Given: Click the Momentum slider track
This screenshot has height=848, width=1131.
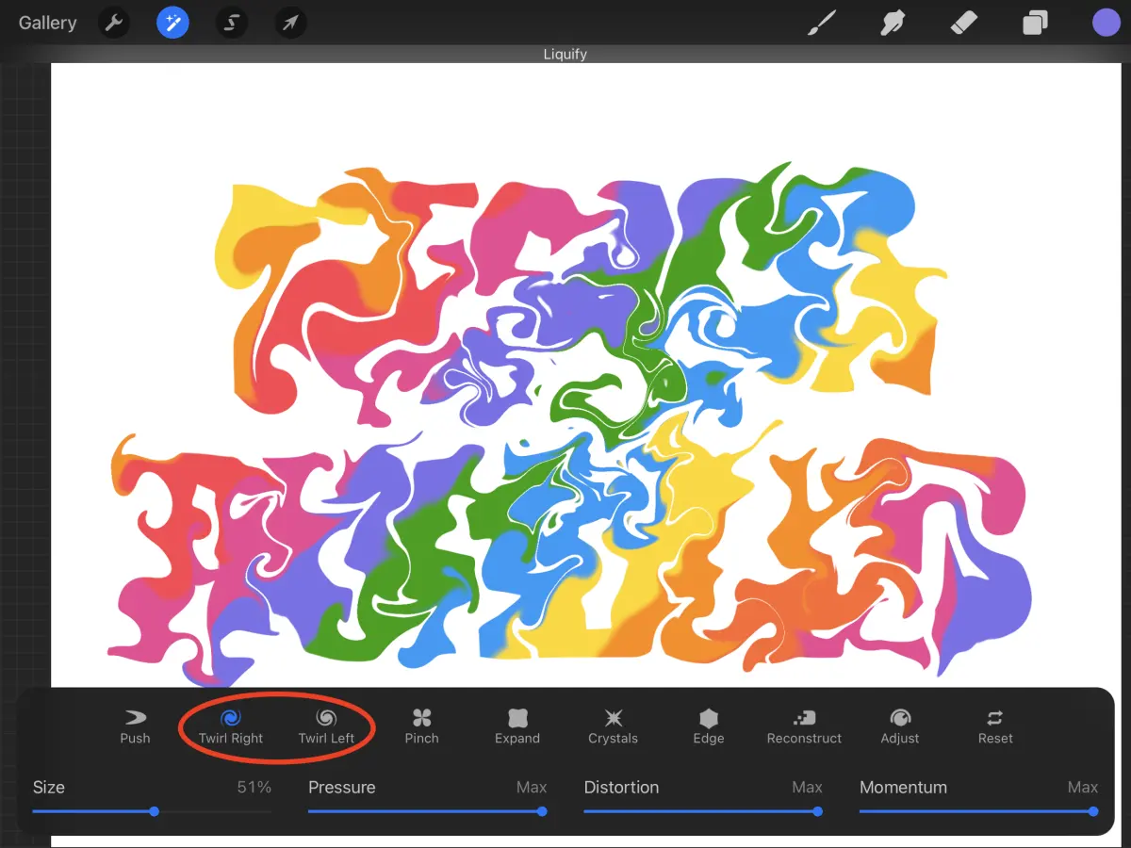Looking at the screenshot, I should (x=979, y=811).
